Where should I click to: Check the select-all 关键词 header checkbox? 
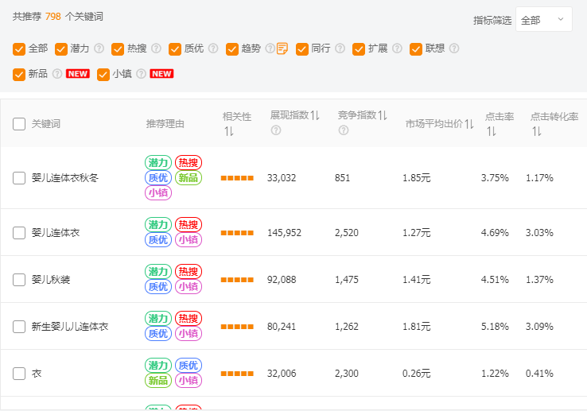click(x=19, y=124)
